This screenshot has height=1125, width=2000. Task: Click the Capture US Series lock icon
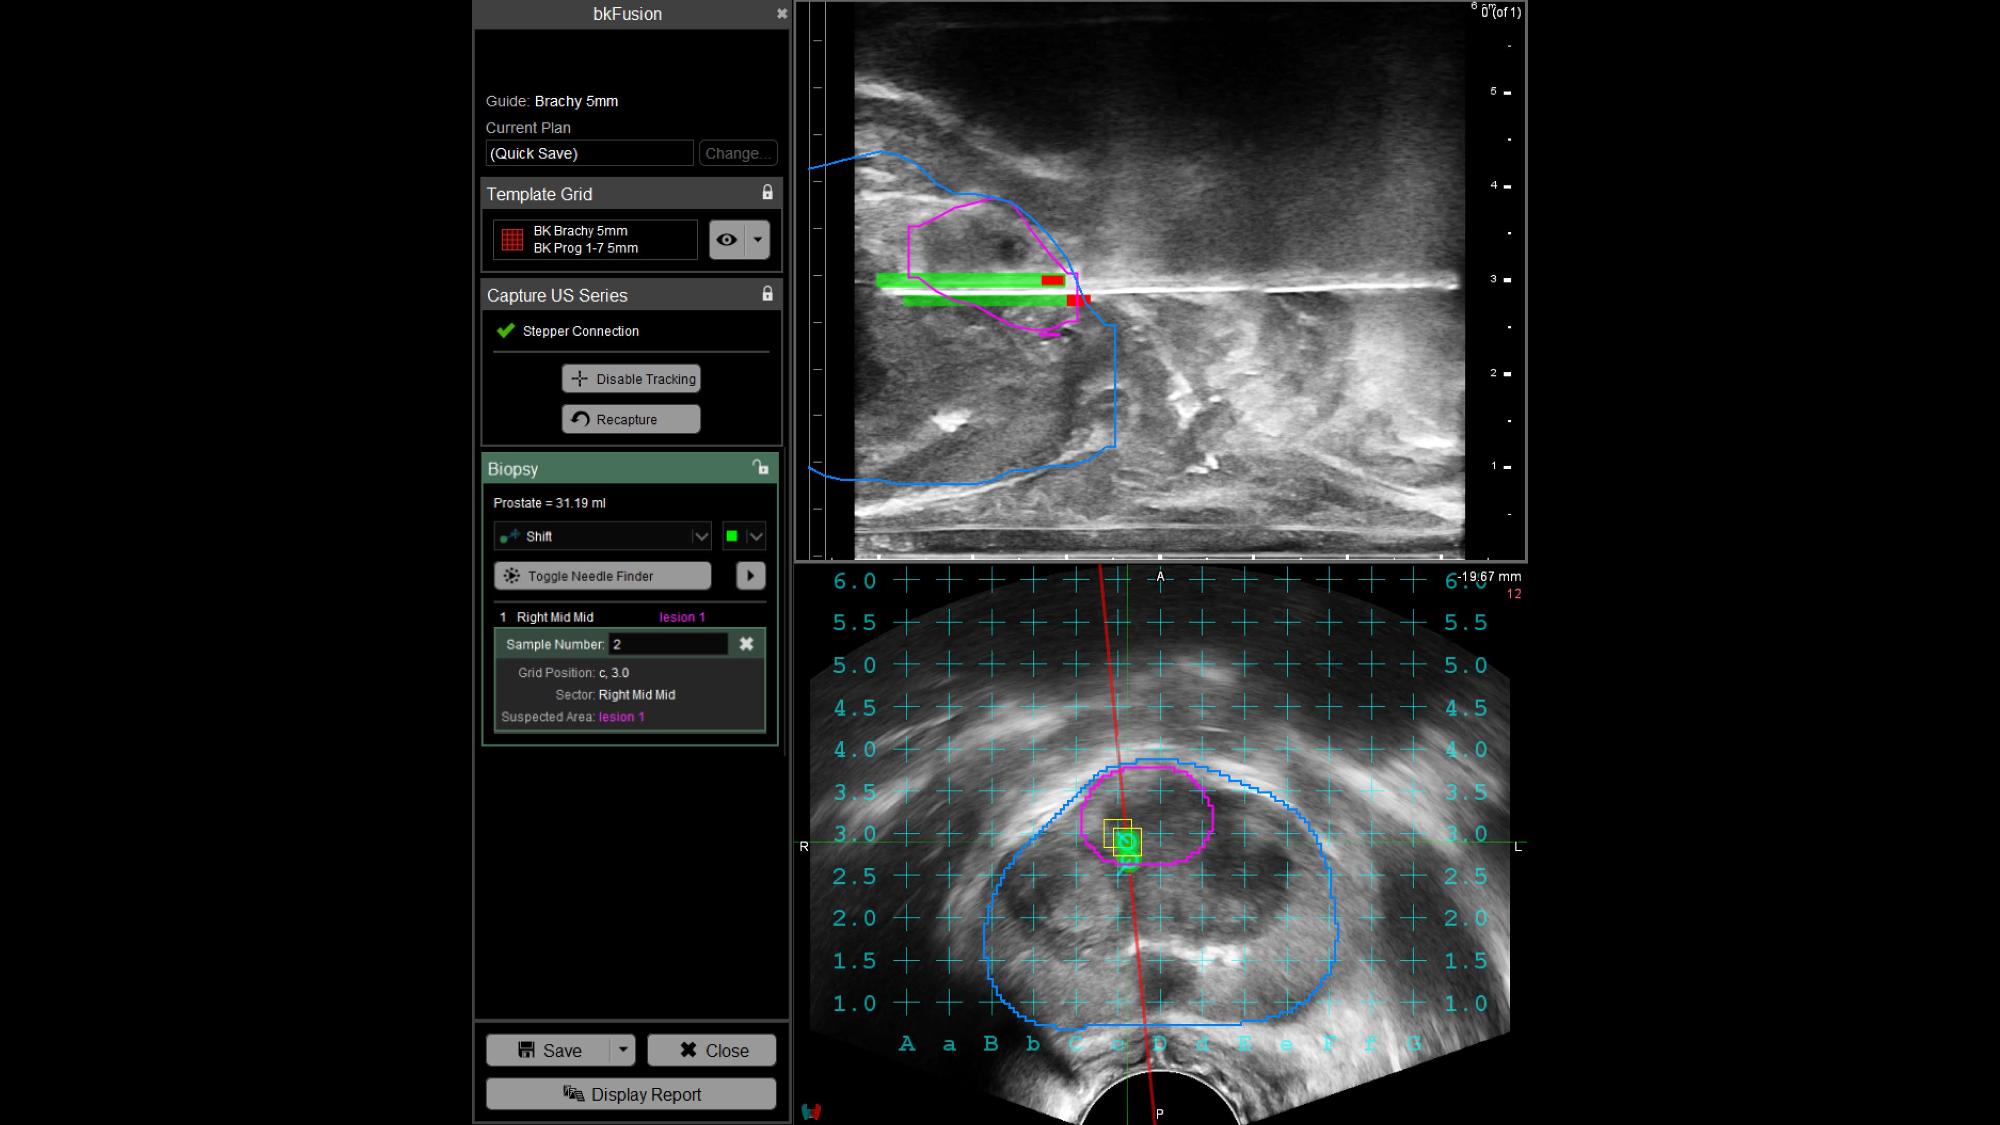point(767,293)
